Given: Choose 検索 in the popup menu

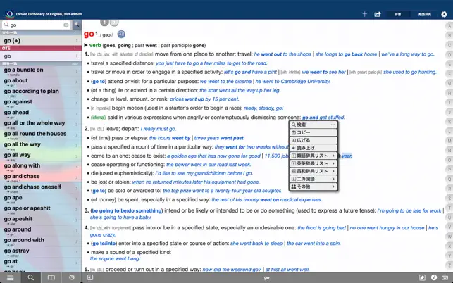Looking at the screenshot, I should click(x=314, y=125).
